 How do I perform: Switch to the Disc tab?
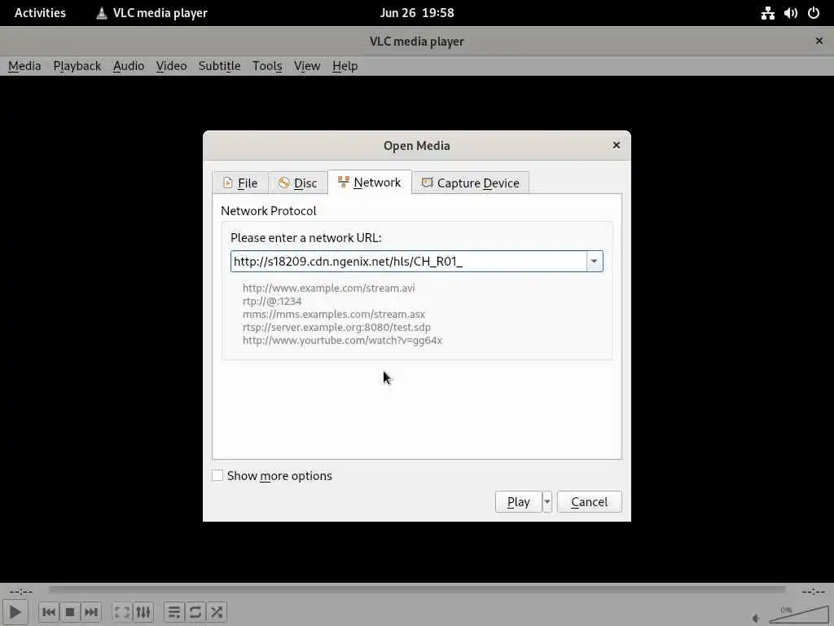tap(298, 183)
